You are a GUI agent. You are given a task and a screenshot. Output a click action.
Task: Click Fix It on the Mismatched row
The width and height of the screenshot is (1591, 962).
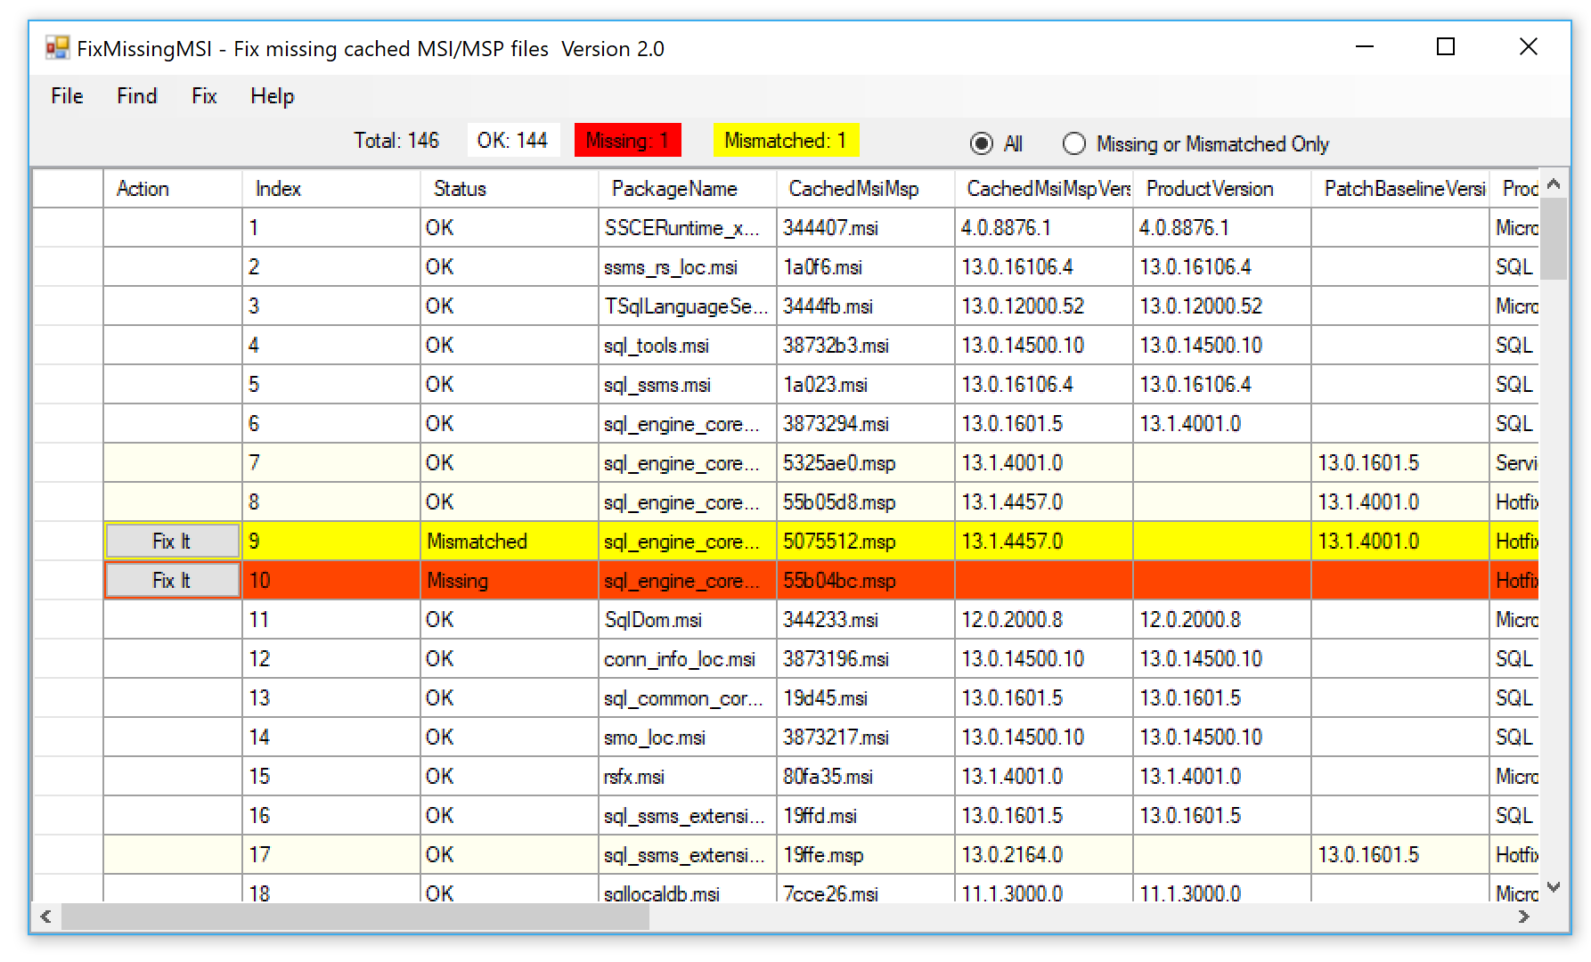171,540
